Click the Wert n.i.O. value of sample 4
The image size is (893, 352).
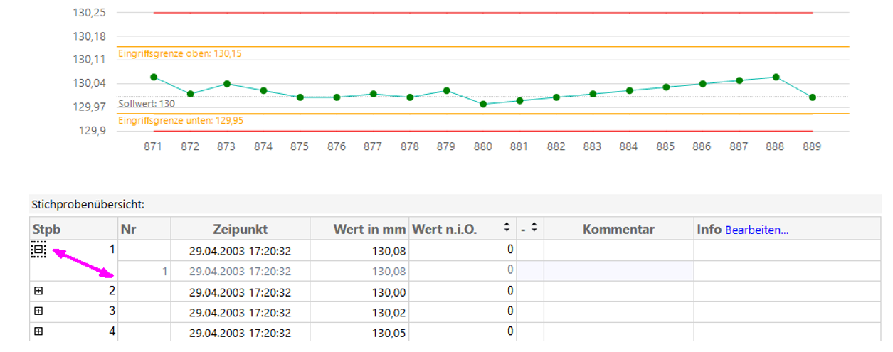point(510,331)
